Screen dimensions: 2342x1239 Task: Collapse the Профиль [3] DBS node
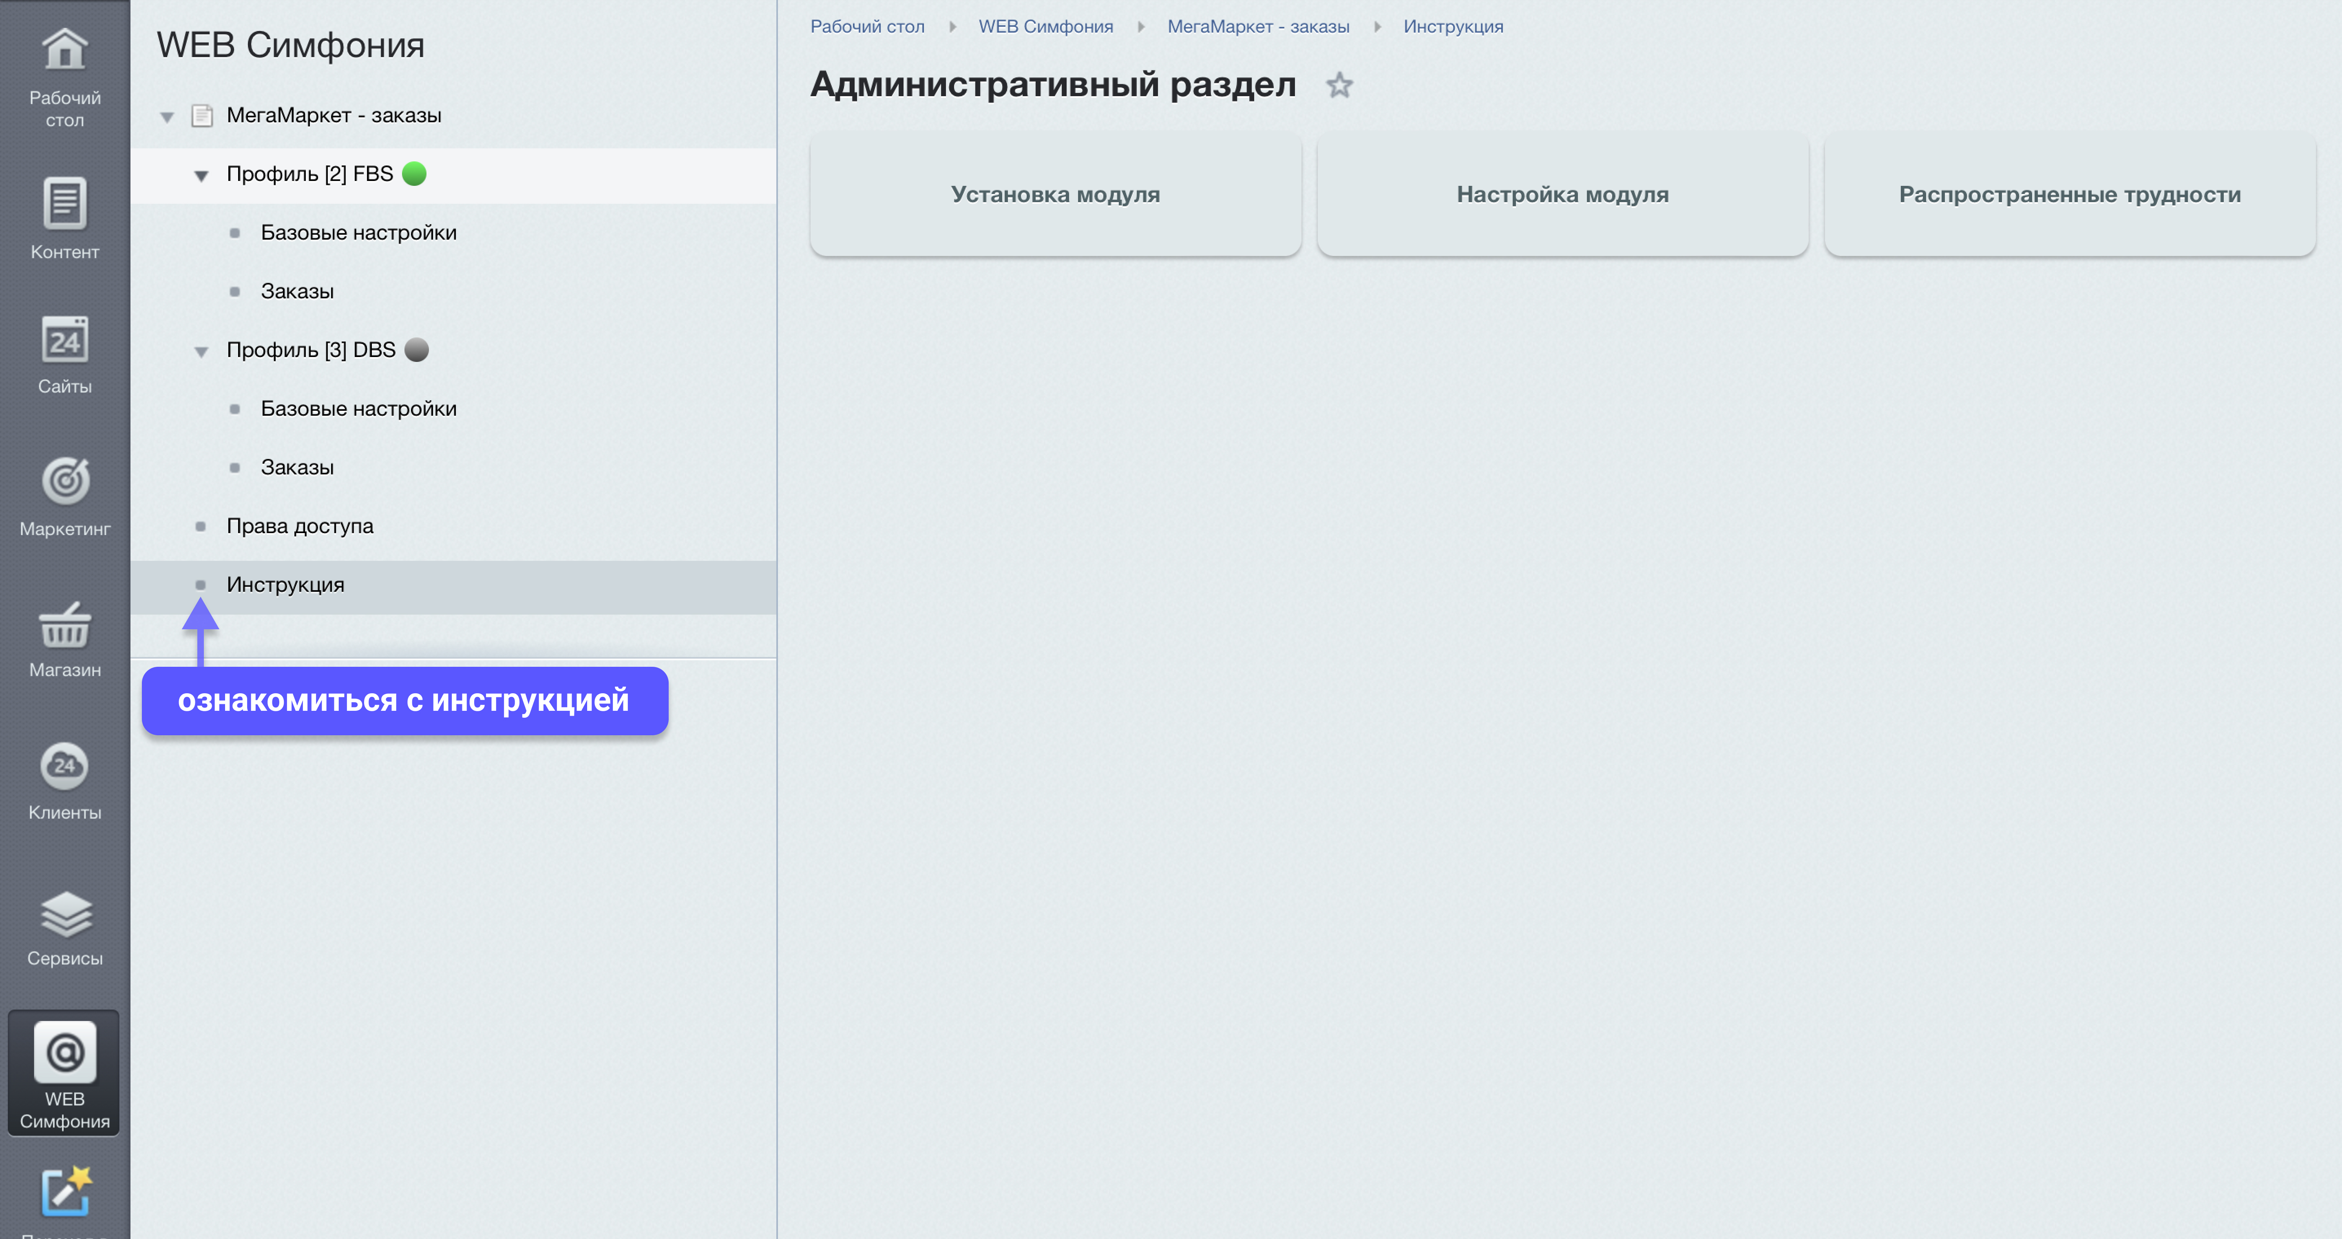point(201,352)
